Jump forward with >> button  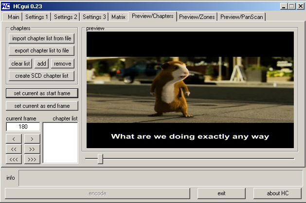point(32,149)
